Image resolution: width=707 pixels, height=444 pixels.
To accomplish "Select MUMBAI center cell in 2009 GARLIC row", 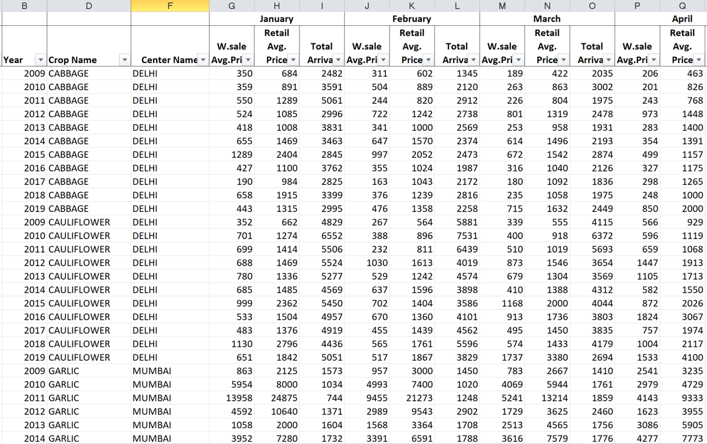I will pos(170,371).
